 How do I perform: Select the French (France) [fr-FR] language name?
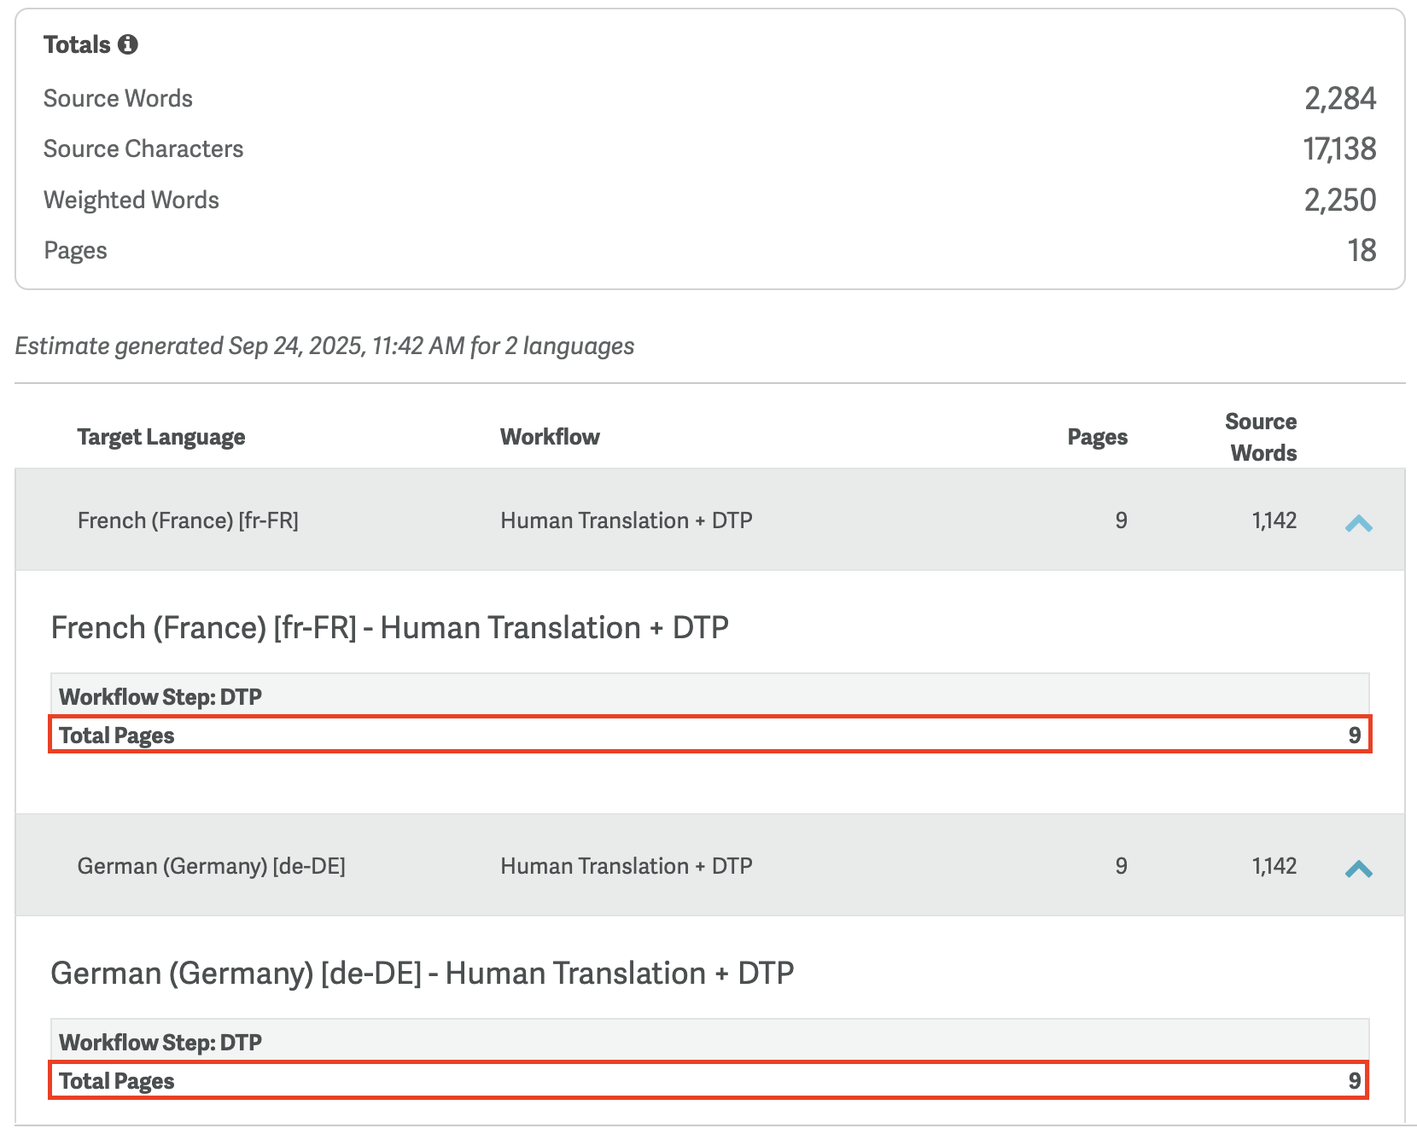(188, 520)
